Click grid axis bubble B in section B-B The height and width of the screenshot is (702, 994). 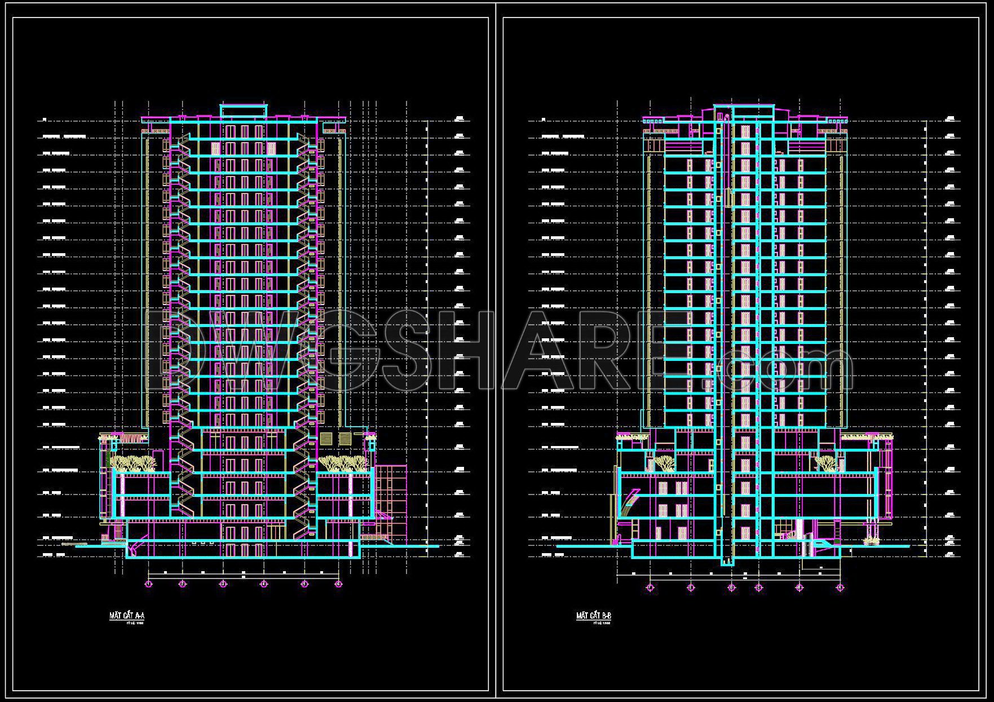coord(799,588)
